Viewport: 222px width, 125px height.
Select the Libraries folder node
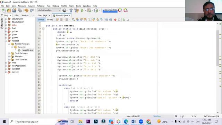(x=19, y=56)
